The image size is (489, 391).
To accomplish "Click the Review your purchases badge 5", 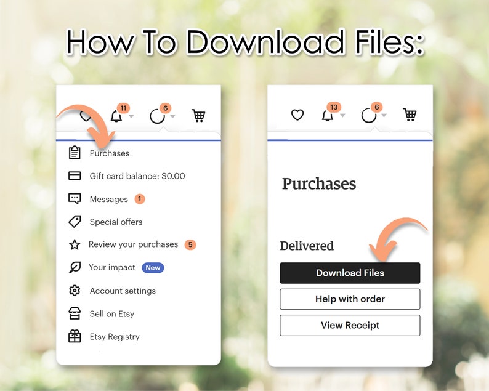I will pos(190,245).
